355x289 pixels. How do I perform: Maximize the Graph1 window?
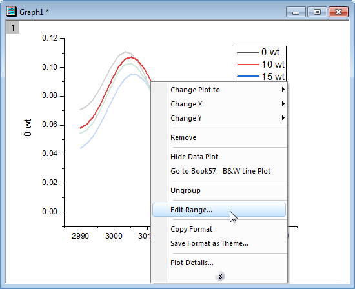317,12
